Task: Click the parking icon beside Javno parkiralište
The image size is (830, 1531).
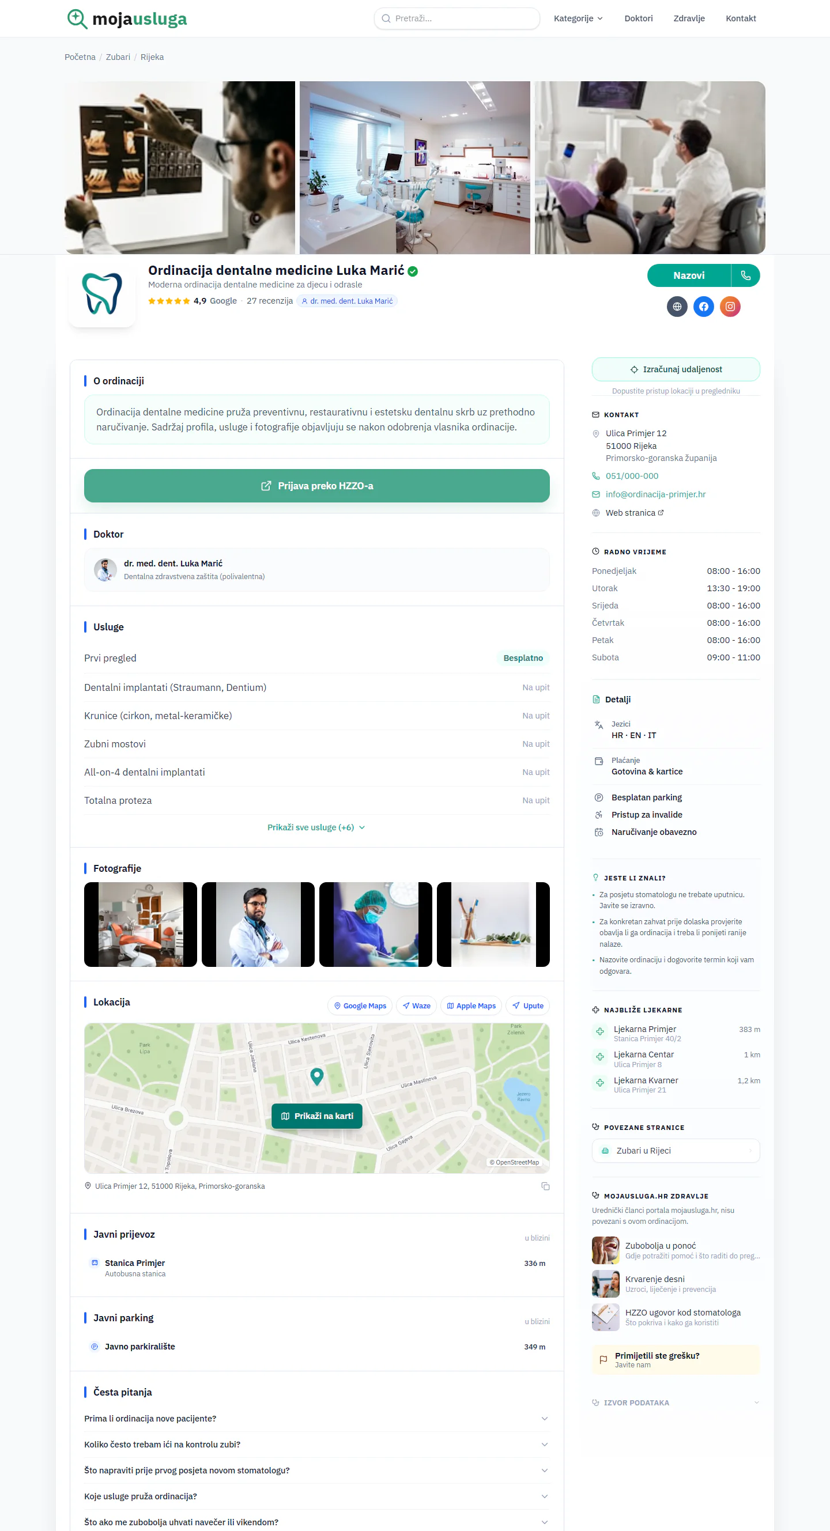Action: pyautogui.click(x=95, y=1347)
